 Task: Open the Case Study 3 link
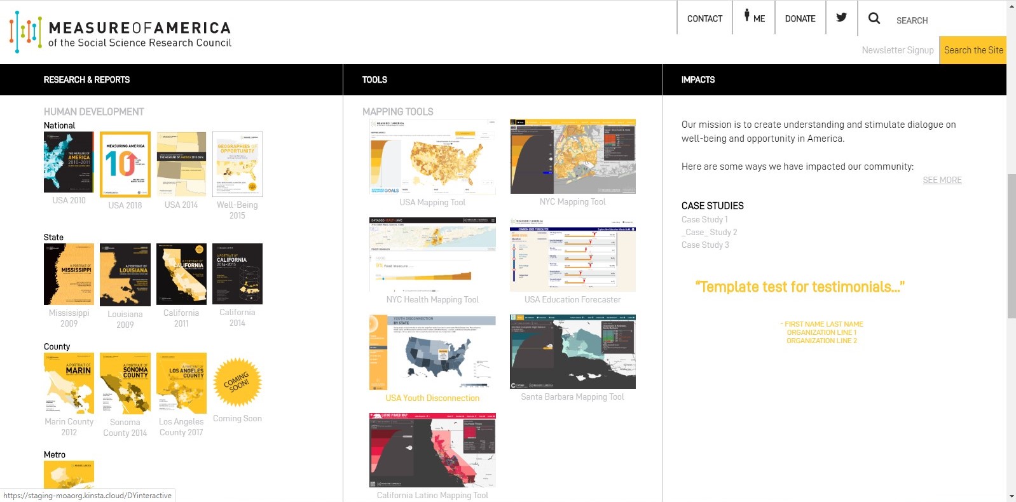point(705,245)
